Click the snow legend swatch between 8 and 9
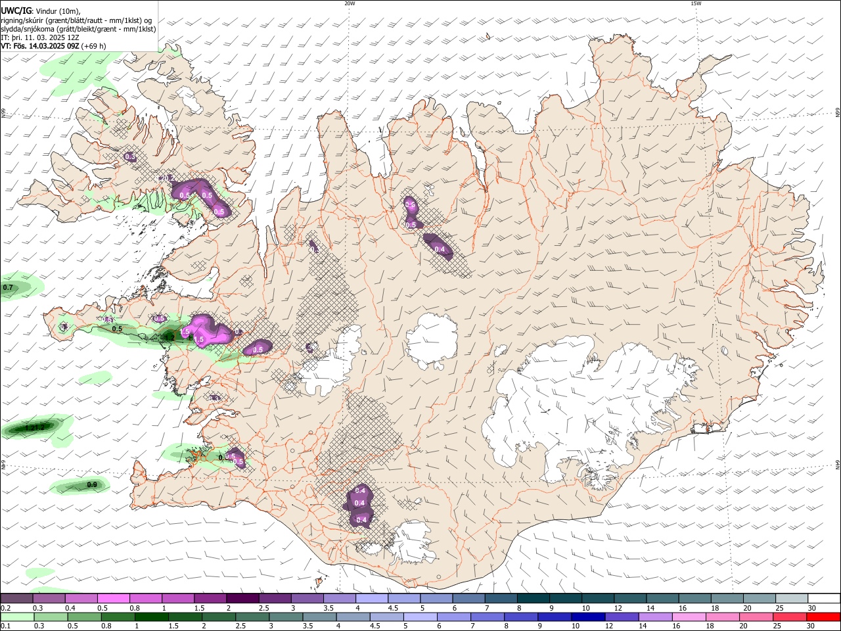The width and height of the screenshot is (841, 631). click(534, 598)
